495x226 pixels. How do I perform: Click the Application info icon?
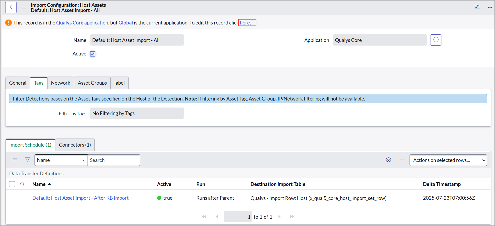coord(436,40)
